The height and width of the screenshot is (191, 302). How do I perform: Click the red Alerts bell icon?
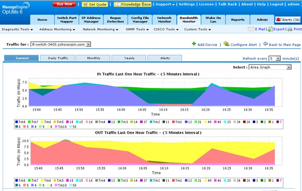coord(279,20)
